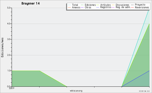Select the Reversiones legend entry
152x93 pixels.
[x=140, y=7]
